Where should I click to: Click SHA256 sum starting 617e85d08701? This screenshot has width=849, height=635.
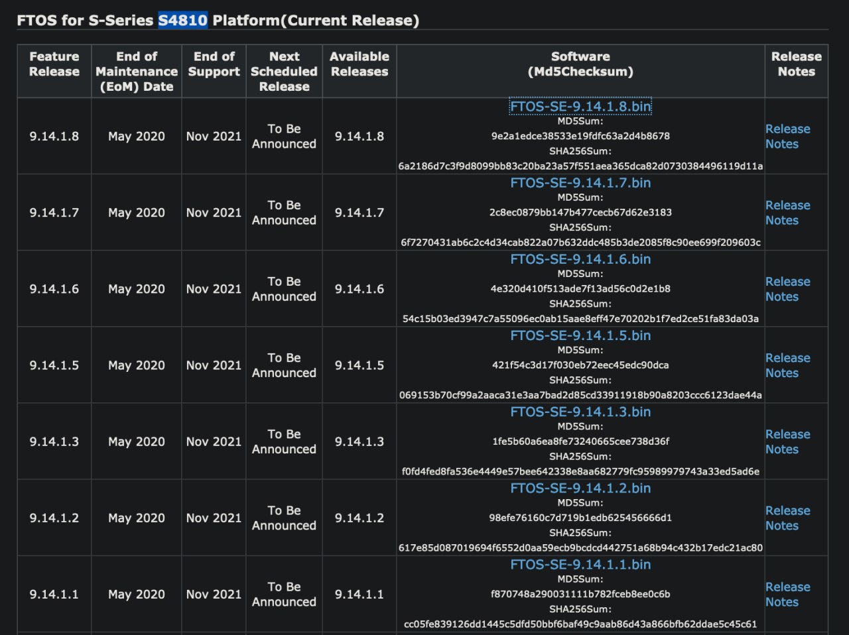(580, 547)
